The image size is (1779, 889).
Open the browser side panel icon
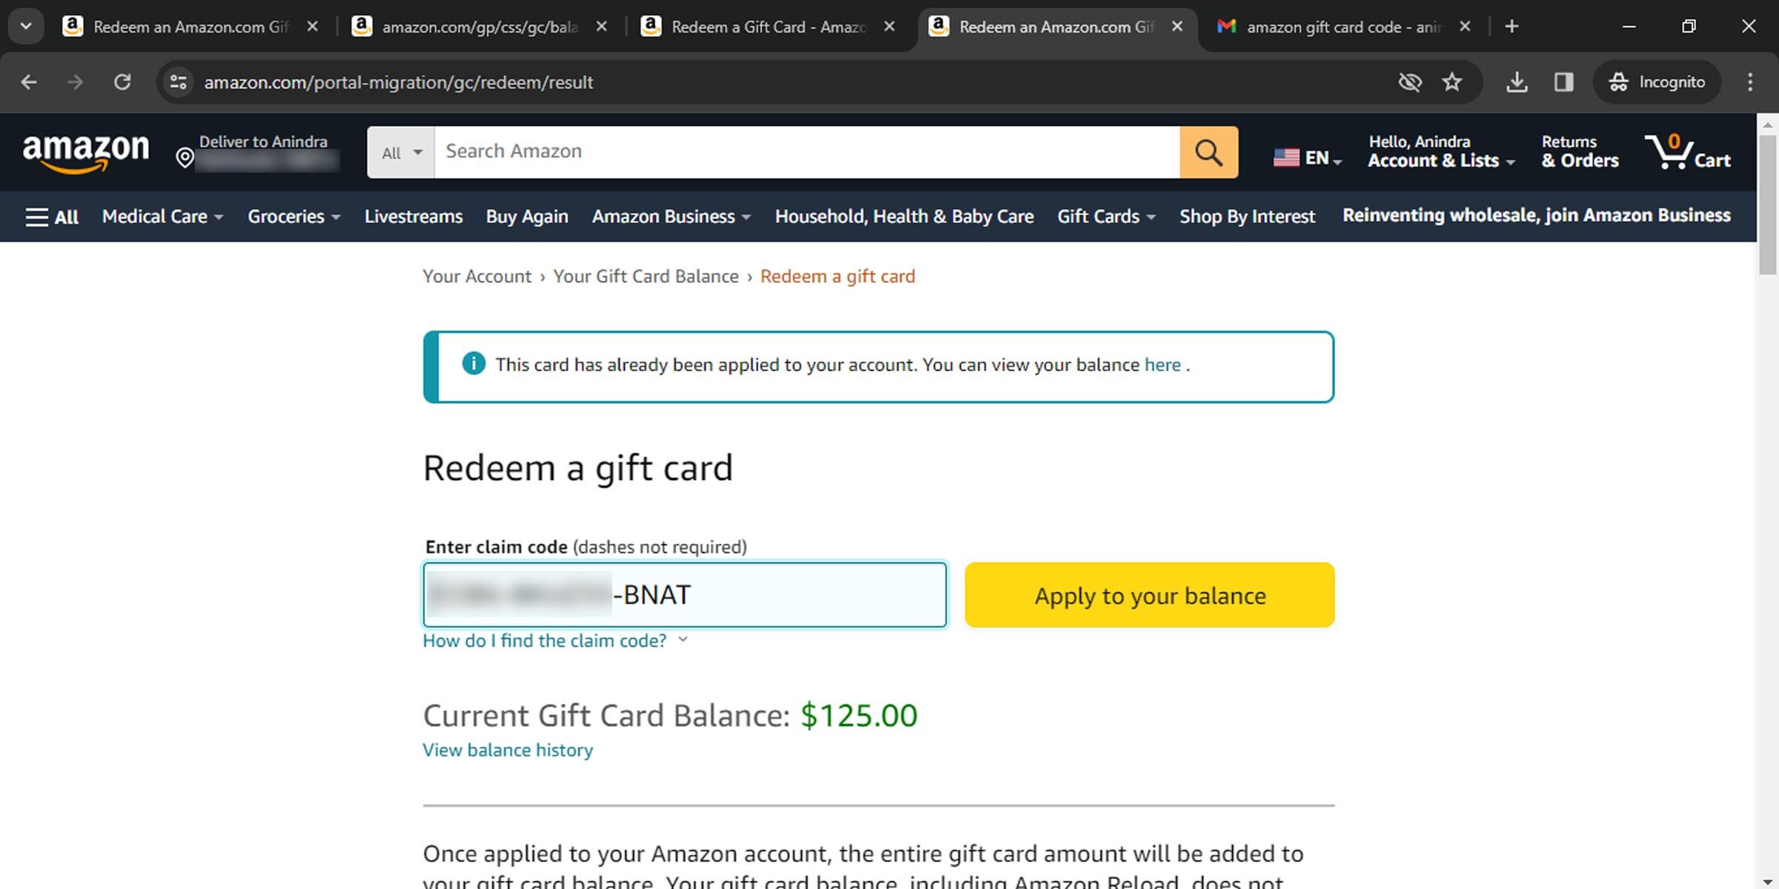(1563, 82)
